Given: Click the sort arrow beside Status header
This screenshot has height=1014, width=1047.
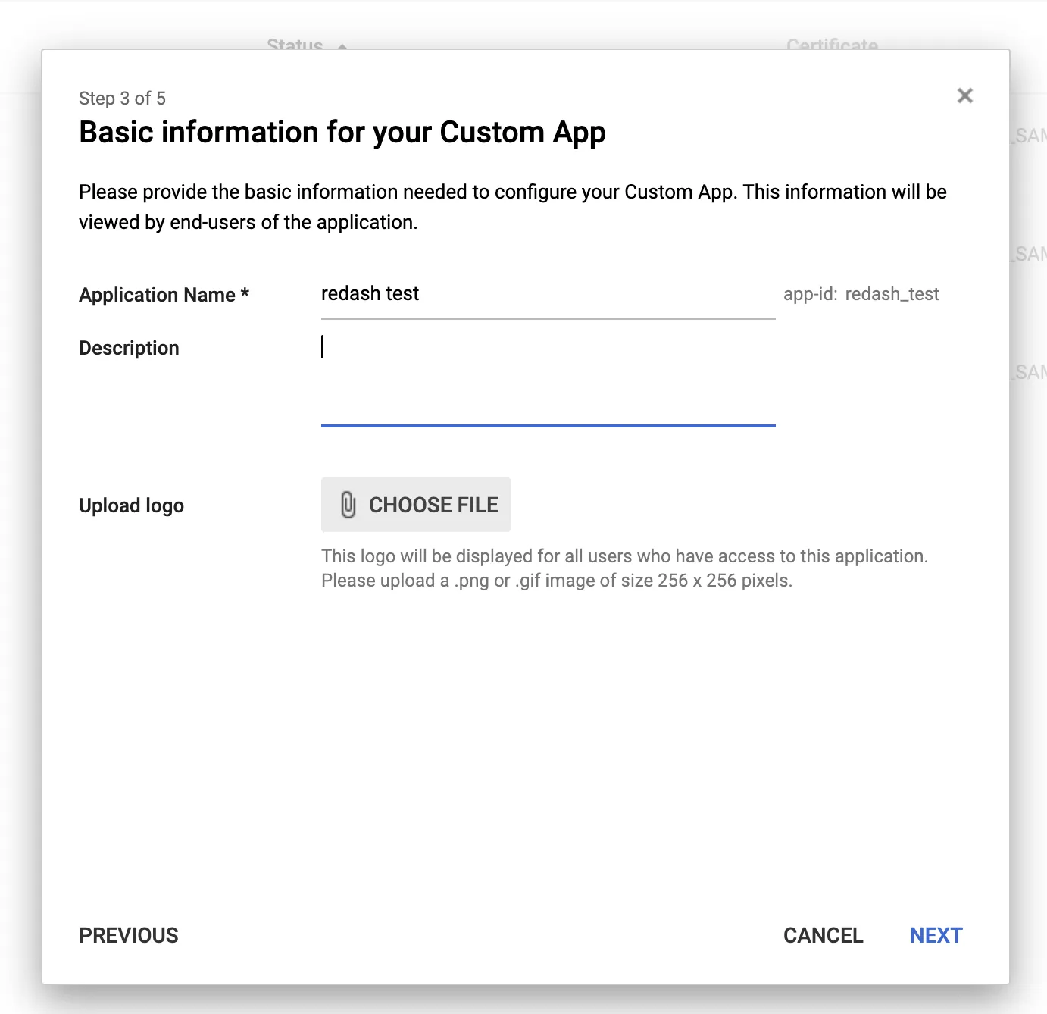Looking at the screenshot, I should click(x=342, y=46).
